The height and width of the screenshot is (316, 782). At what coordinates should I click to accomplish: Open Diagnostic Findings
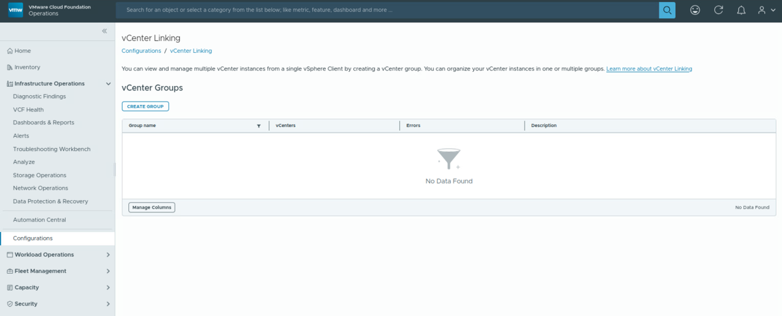(x=39, y=96)
